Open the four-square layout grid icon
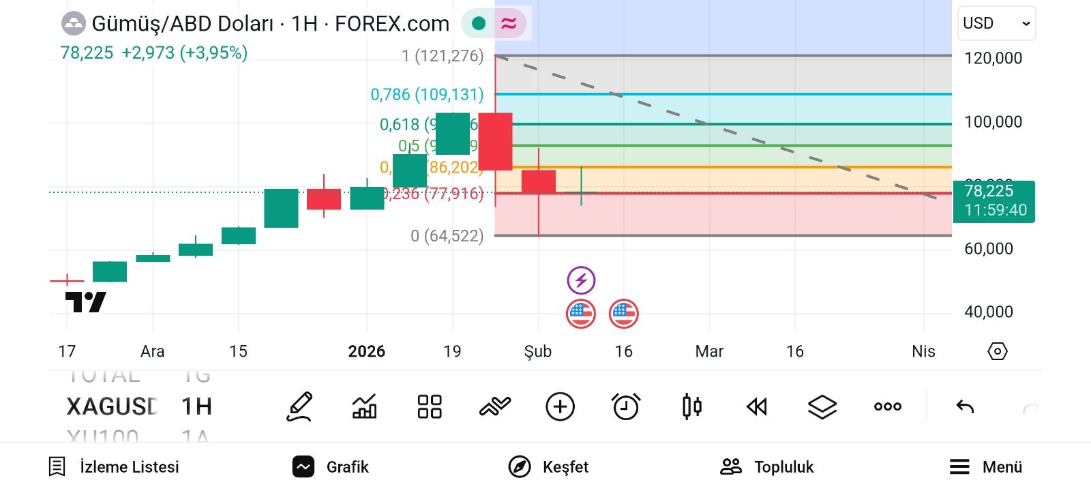 430,406
